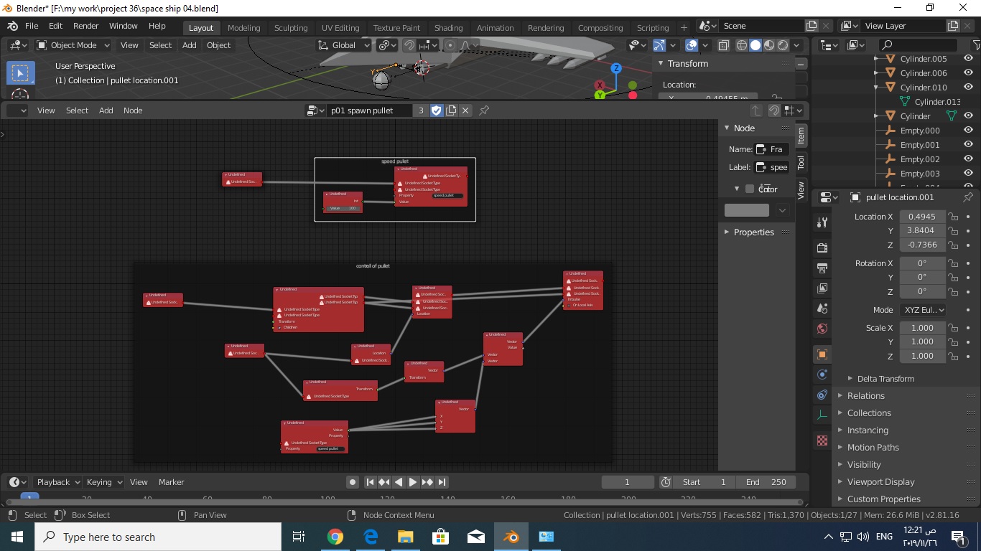The height and width of the screenshot is (551, 981).
Task: Pin the pullet location.001 properties context
Action: point(968,197)
